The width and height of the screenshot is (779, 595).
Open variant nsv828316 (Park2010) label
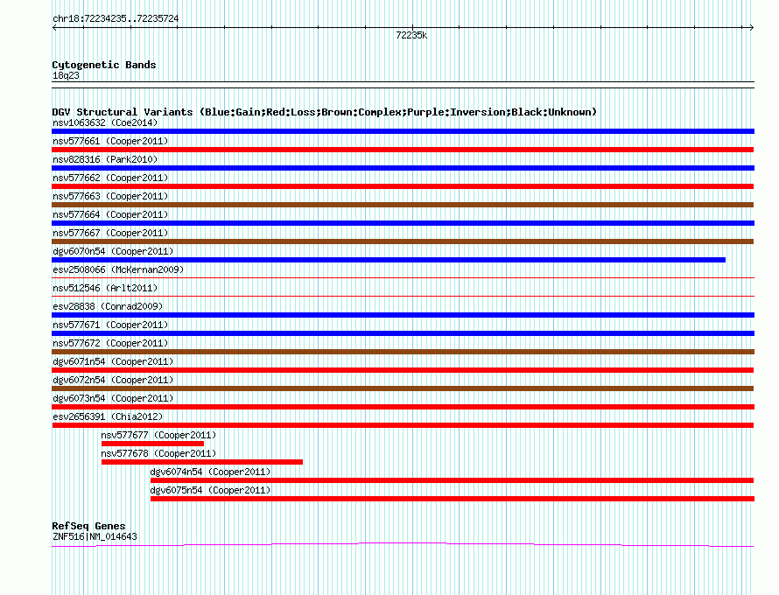105,159
